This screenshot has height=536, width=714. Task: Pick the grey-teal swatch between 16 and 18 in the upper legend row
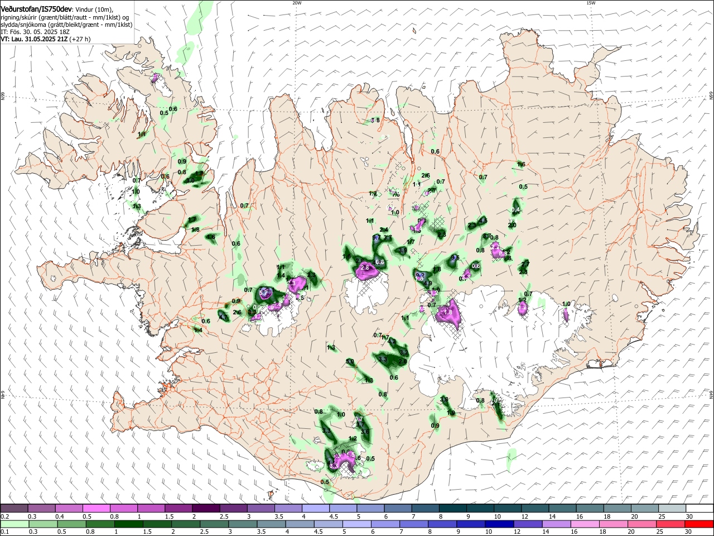590,509
